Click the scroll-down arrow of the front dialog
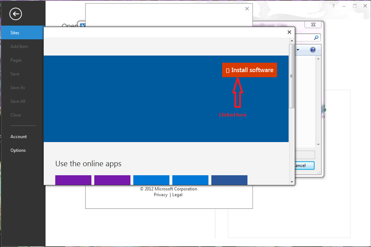 point(292,182)
